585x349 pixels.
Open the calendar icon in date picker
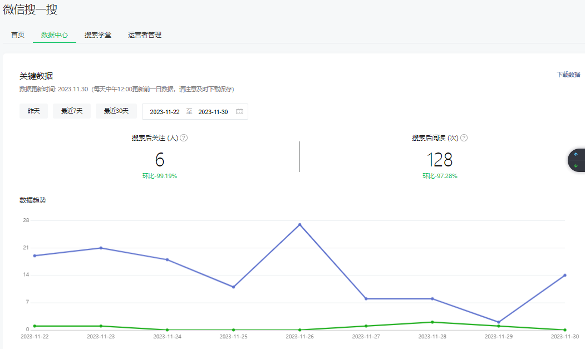239,112
